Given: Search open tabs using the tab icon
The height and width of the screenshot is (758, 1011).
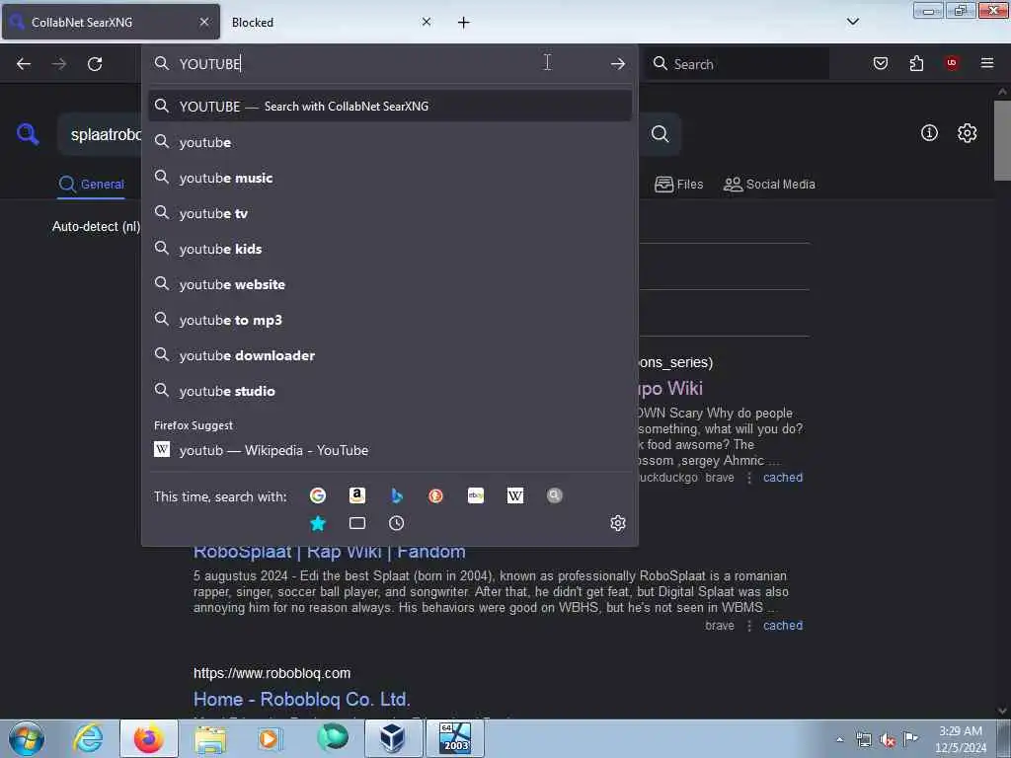Looking at the screenshot, I should pyautogui.click(x=357, y=523).
